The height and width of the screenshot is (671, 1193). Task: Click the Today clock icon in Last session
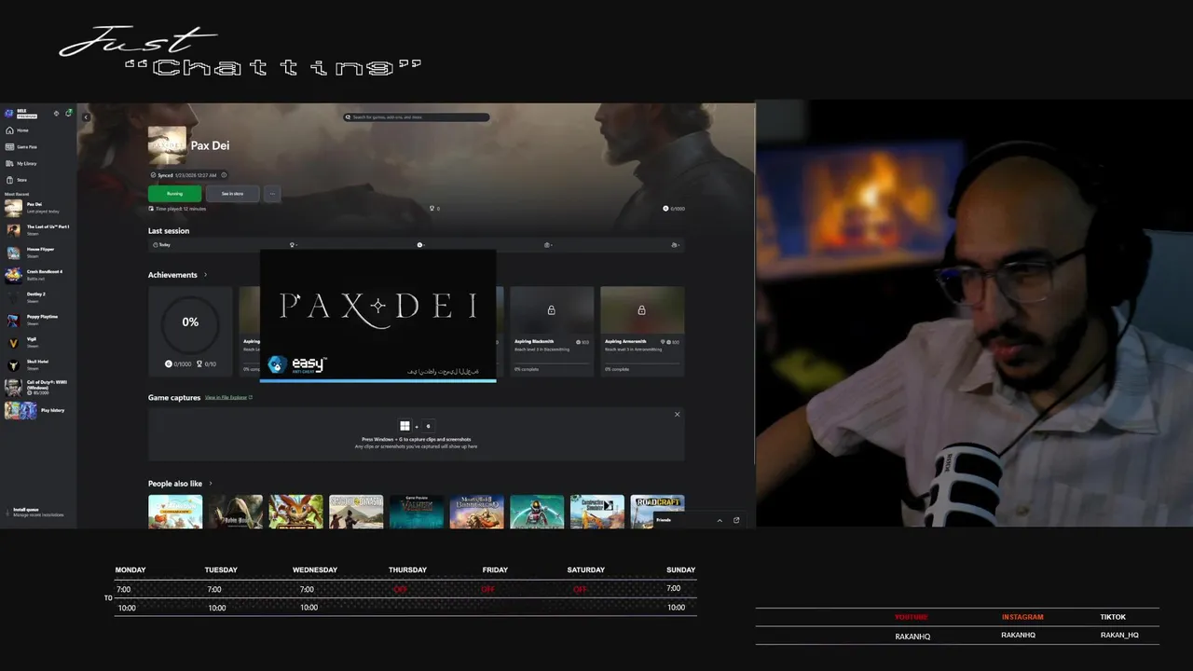155,245
